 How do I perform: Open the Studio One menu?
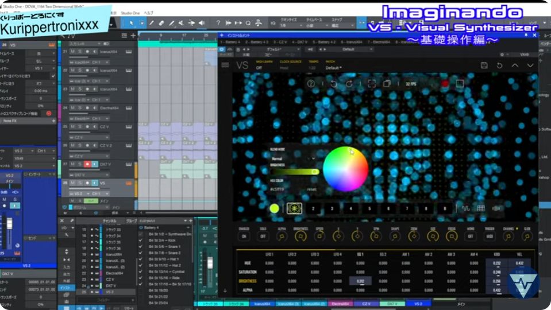tap(130, 13)
